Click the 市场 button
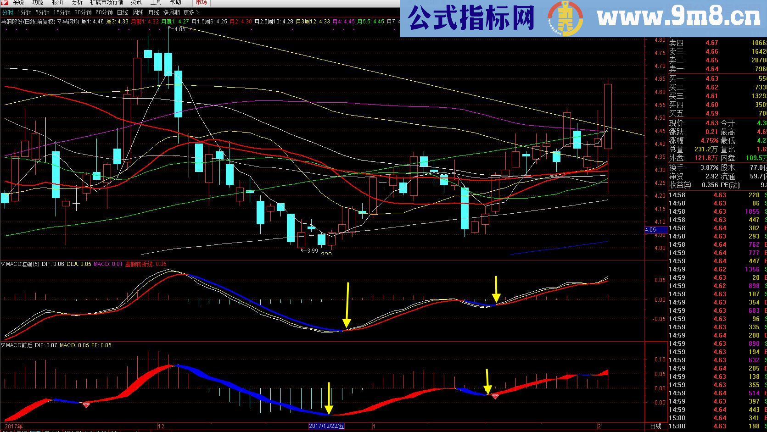This screenshot has height=432, width=767. coord(201,3)
